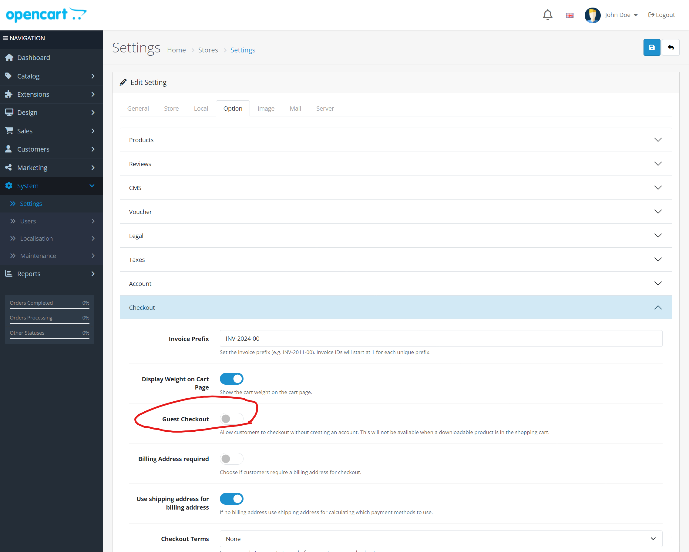Switch to the Server tab

click(x=325, y=108)
